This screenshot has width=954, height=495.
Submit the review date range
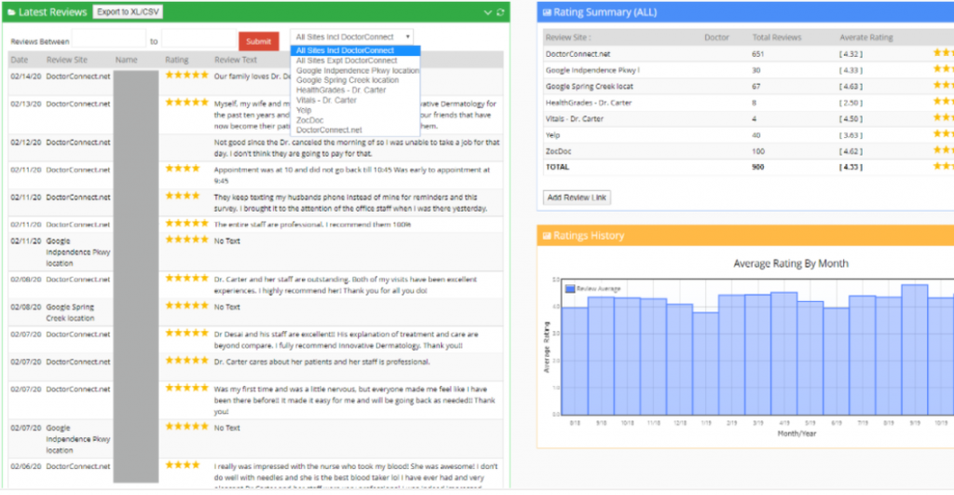(259, 41)
